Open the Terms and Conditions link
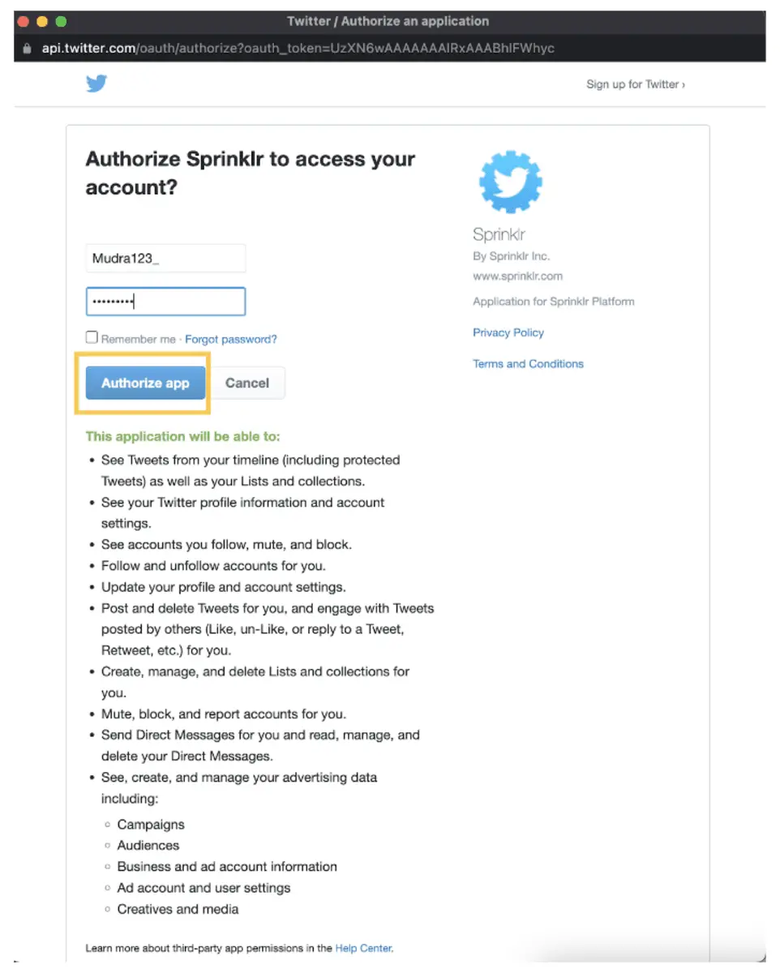Viewport: 780px width, 973px height. (528, 363)
